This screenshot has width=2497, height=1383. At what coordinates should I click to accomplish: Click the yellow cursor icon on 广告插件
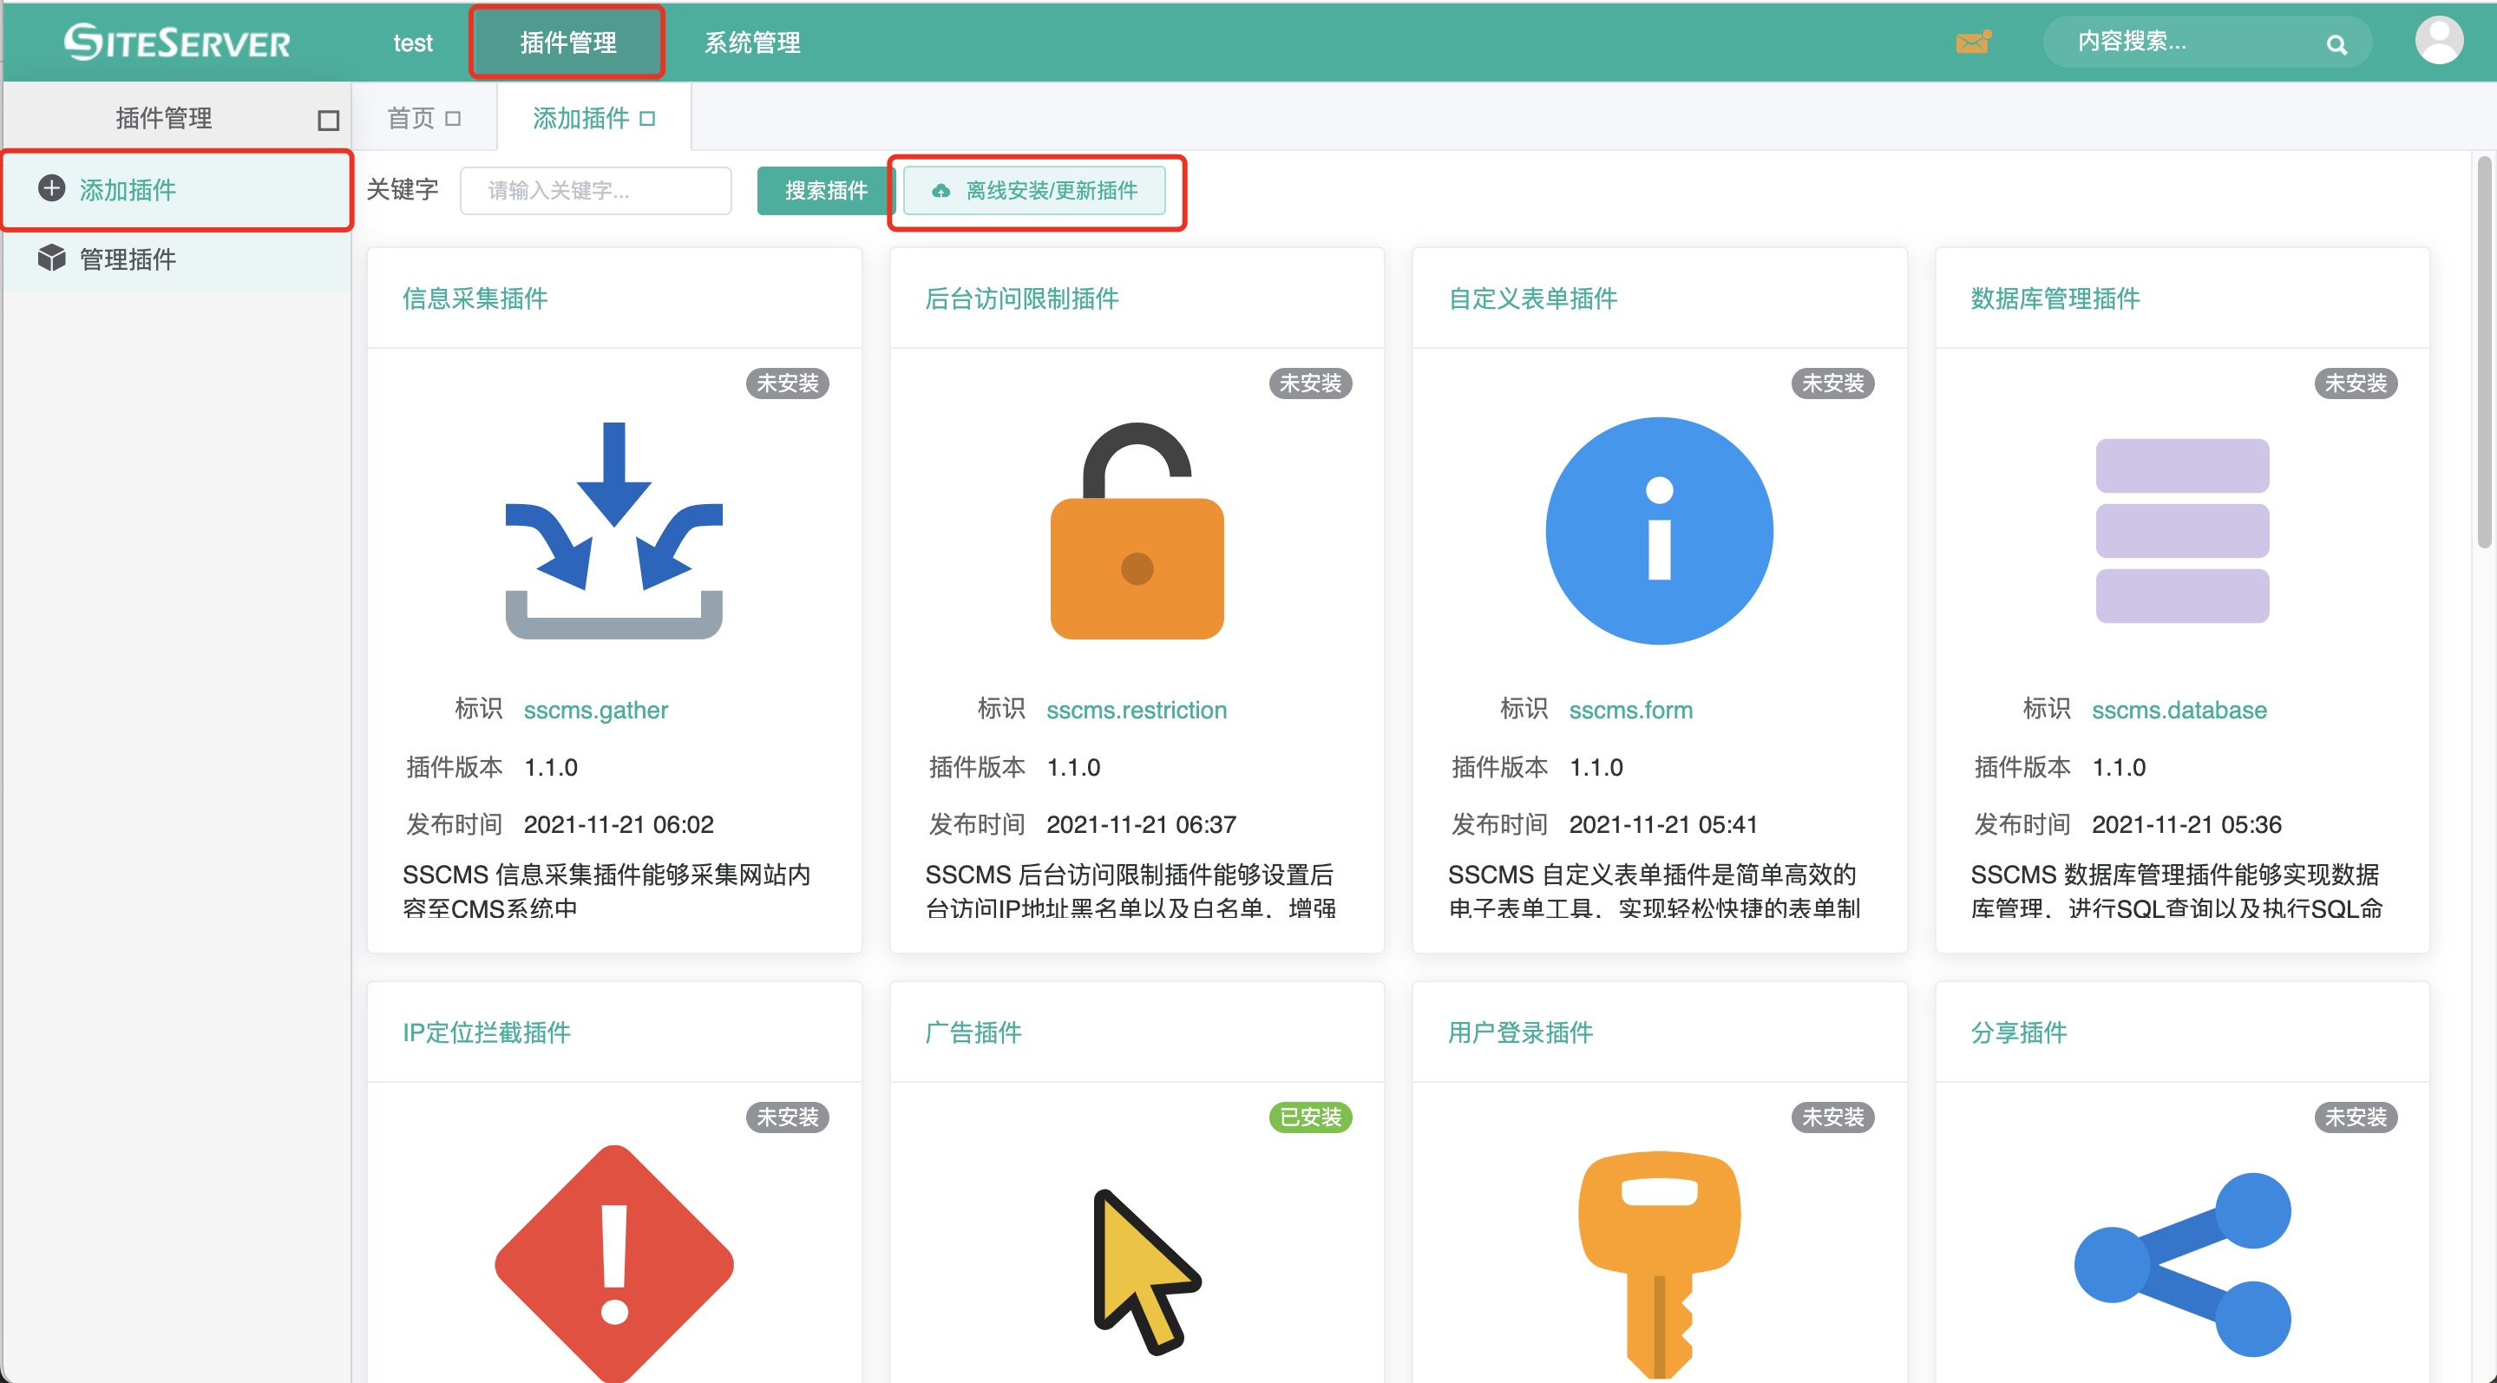click(x=1144, y=1269)
